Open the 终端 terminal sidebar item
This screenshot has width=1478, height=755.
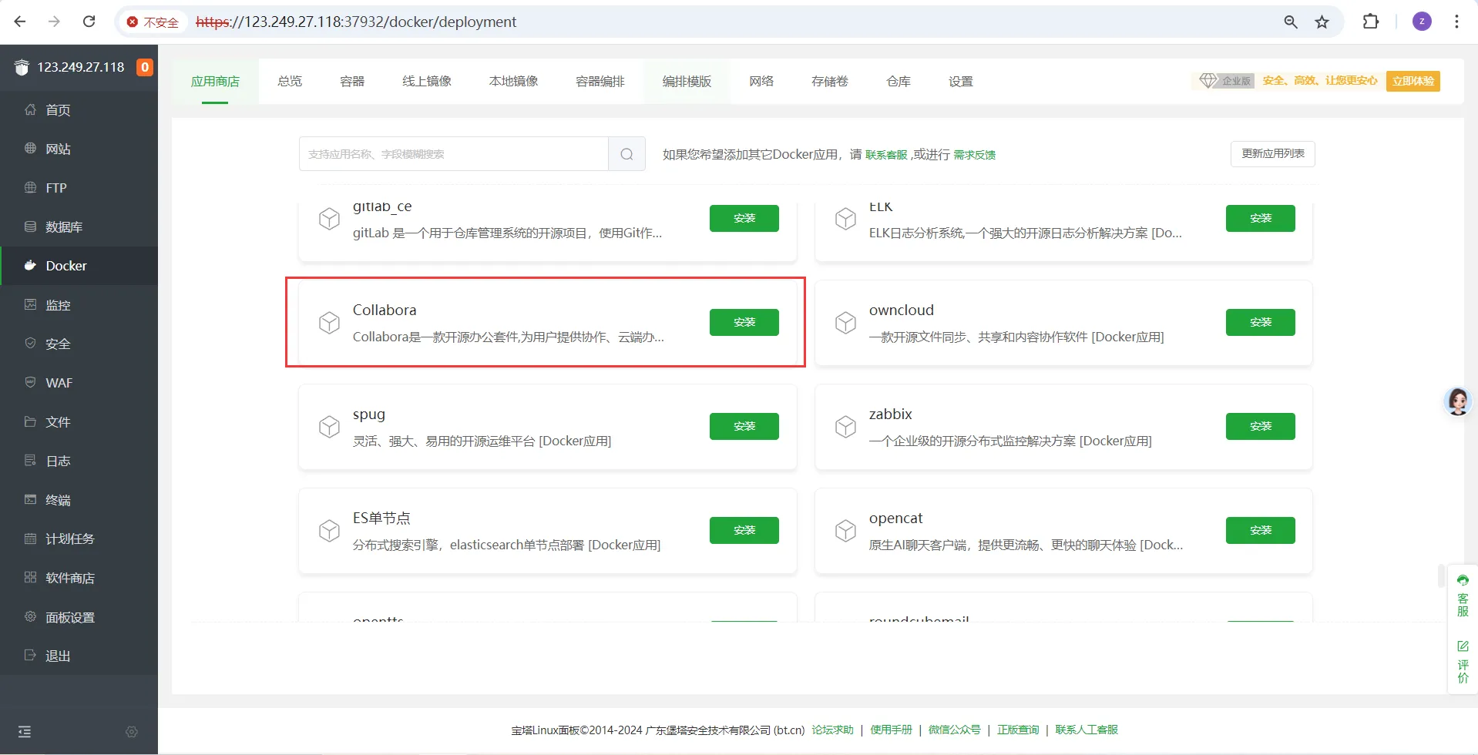pyautogui.click(x=79, y=500)
